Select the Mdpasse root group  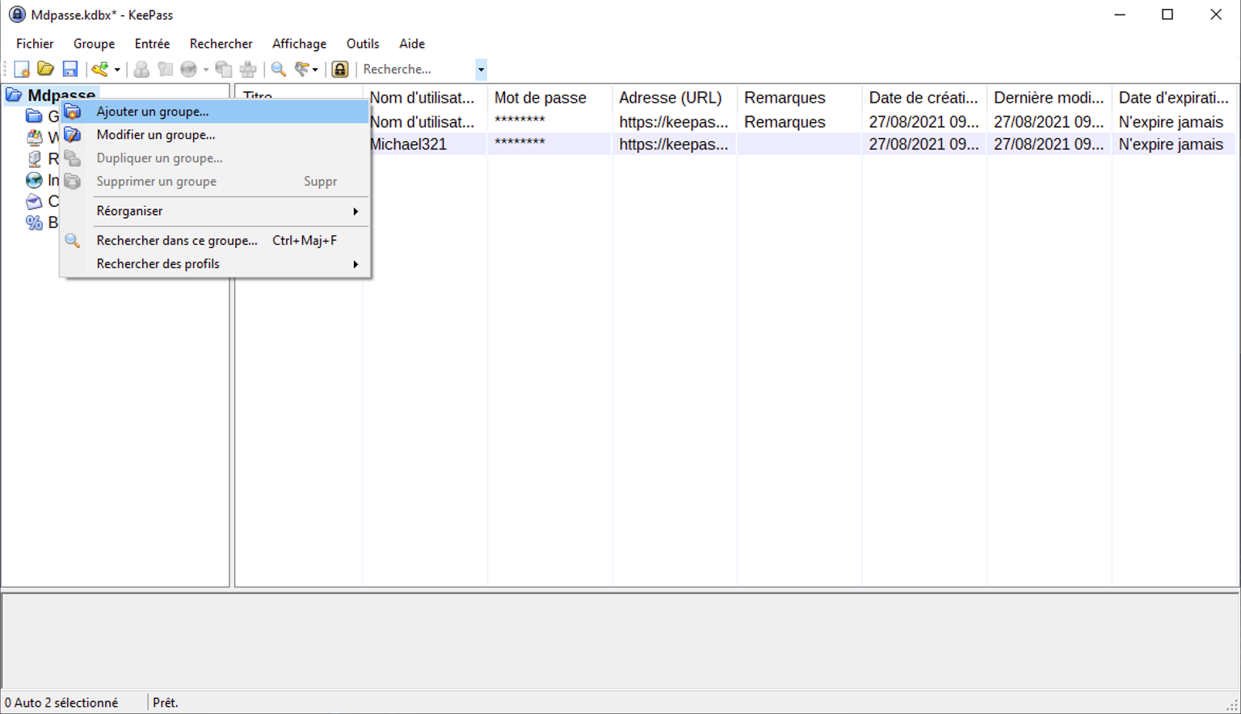(61, 95)
